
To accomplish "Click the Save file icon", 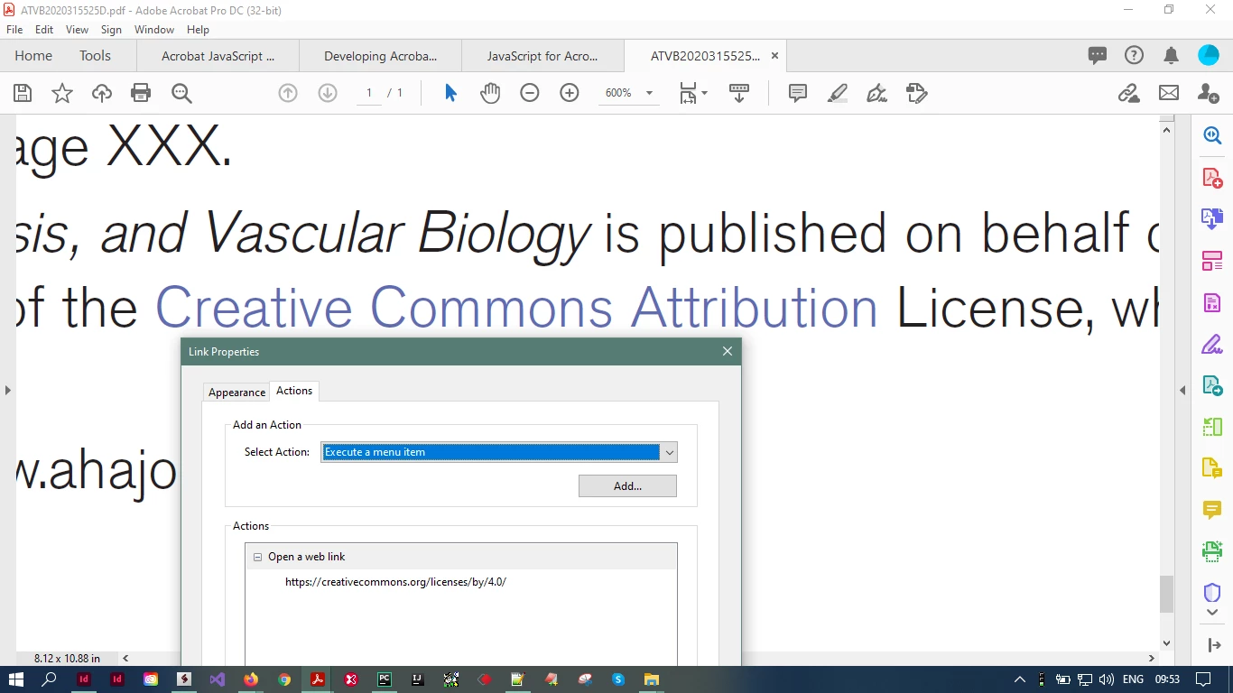I will click(23, 93).
